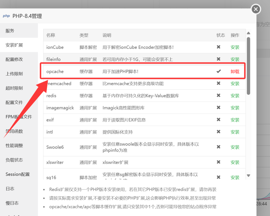The width and height of the screenshot is (270, 216).
Task: Go to 性能调整 tab
Action: pyautogui.click(x=14, y=145)
